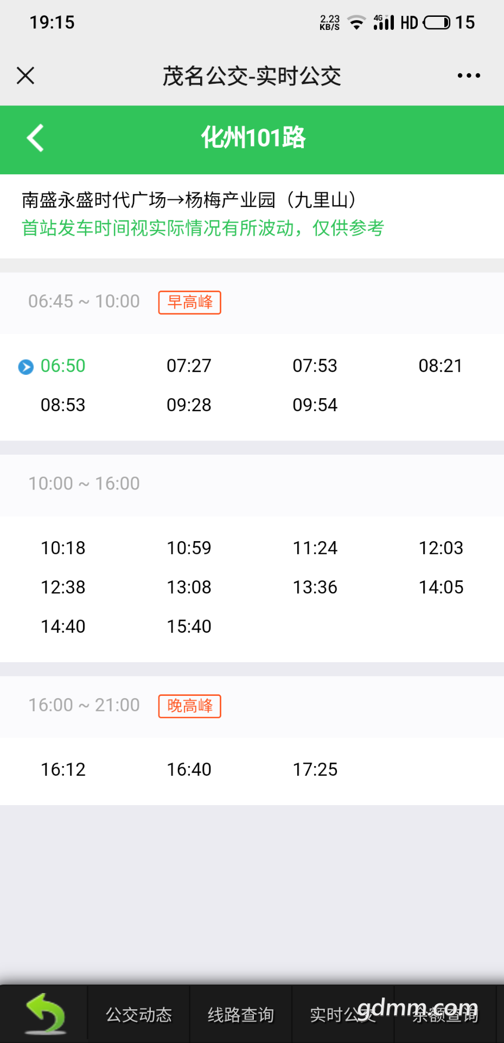This screenshot has width=504, height=1043.
Task: Open 实时公交 bottom menu
Action: [343, 1014]
